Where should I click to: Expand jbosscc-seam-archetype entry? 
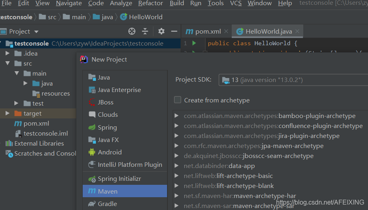(x=177, y=156)
